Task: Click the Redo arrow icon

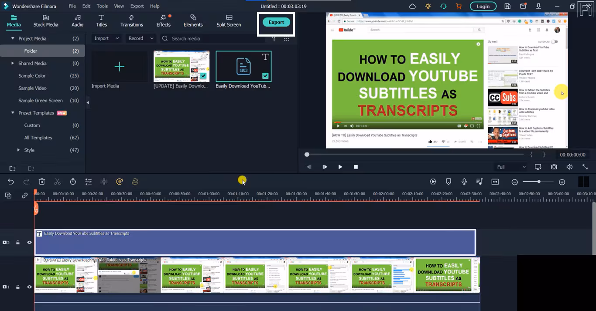Action: click(26, 182)
